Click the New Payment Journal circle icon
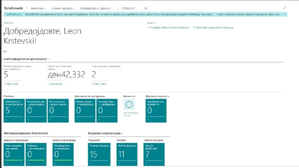This screenshot has width=299, height=168. [x=129, y=104]
